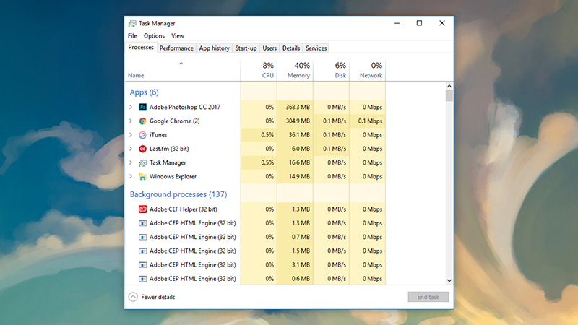Click the Adobe Photoshop CC 2017 icon

[x=142, y=107]
